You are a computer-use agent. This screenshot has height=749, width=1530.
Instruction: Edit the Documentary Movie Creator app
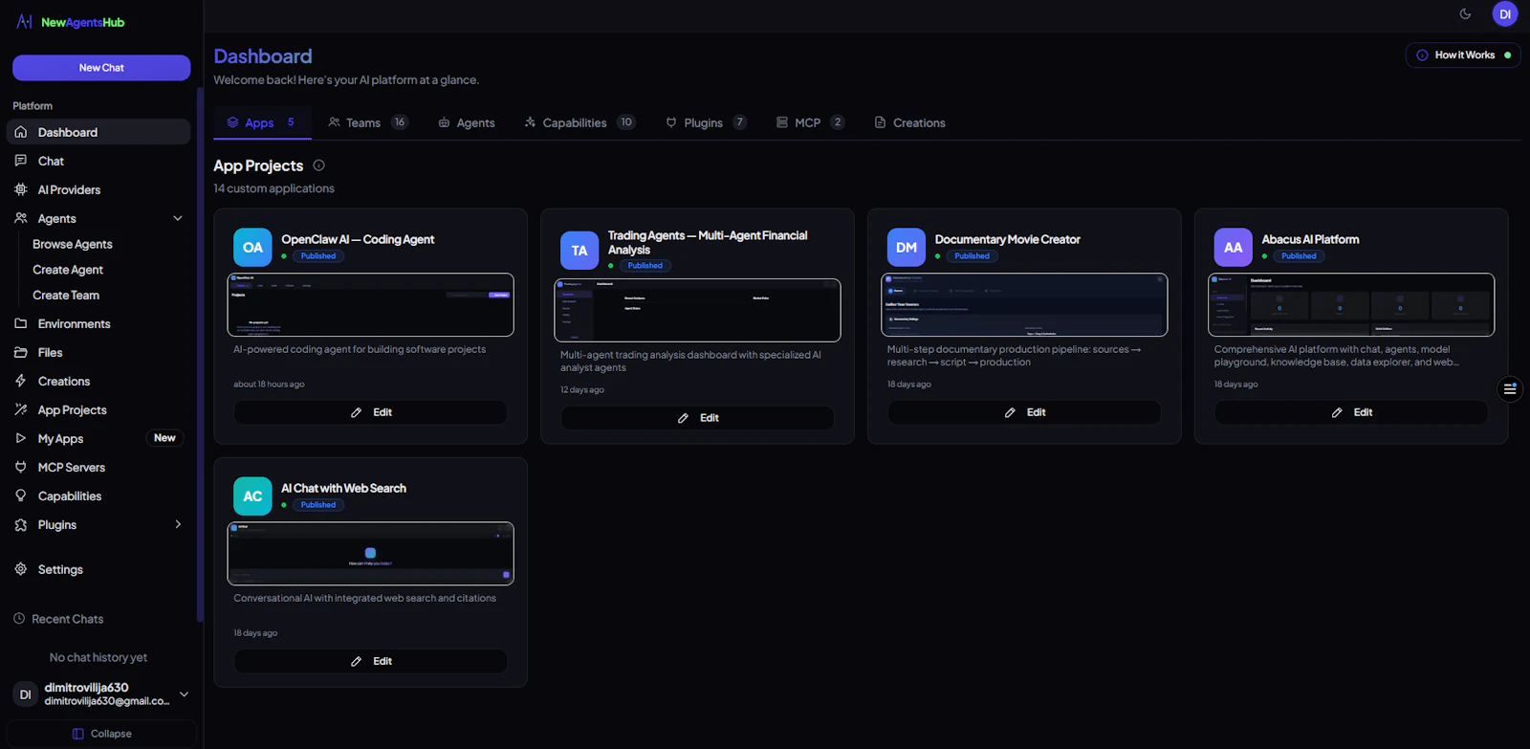coord(1024,412)
